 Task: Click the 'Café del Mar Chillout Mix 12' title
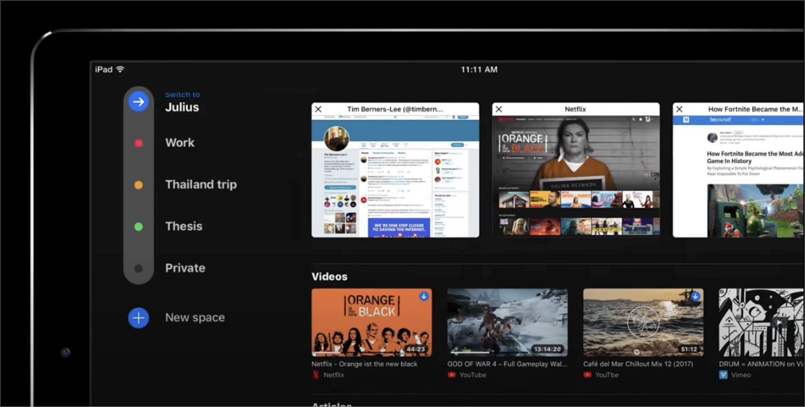click(x=638, y=364)
